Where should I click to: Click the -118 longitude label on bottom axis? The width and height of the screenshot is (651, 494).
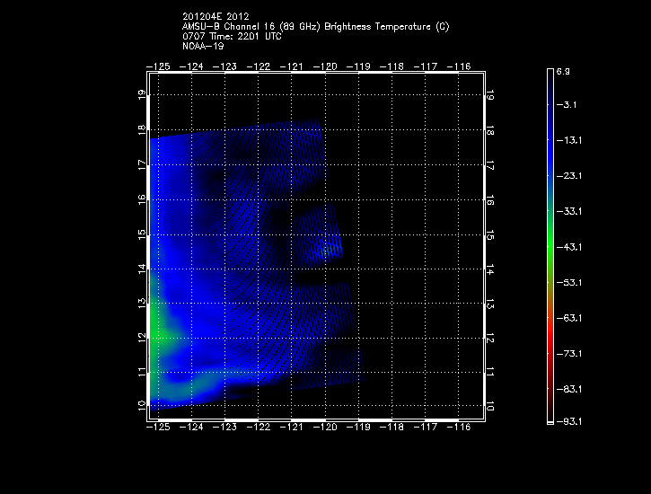point(391,427)
